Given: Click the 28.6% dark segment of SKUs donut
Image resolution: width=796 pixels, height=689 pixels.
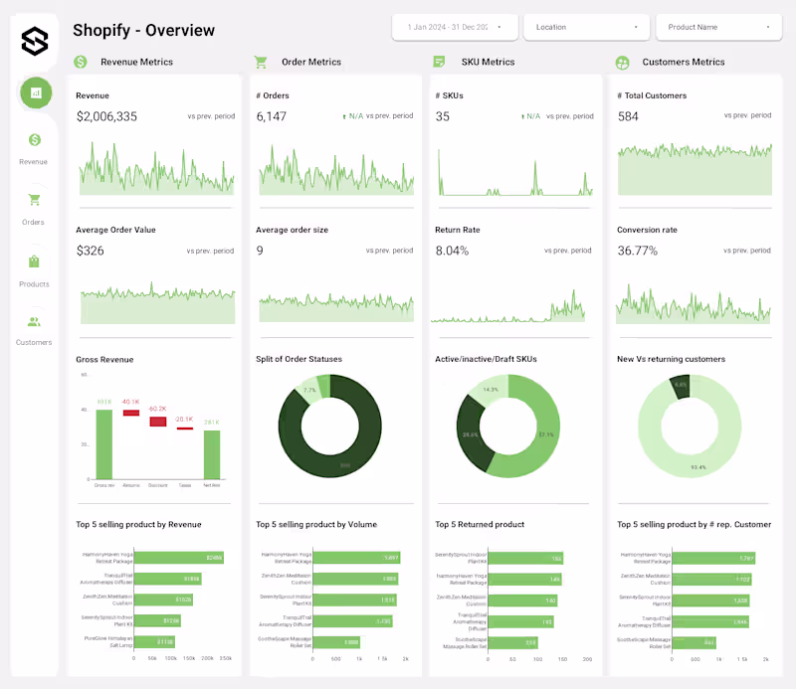Looking at the screenshot, I should point(470,434).
